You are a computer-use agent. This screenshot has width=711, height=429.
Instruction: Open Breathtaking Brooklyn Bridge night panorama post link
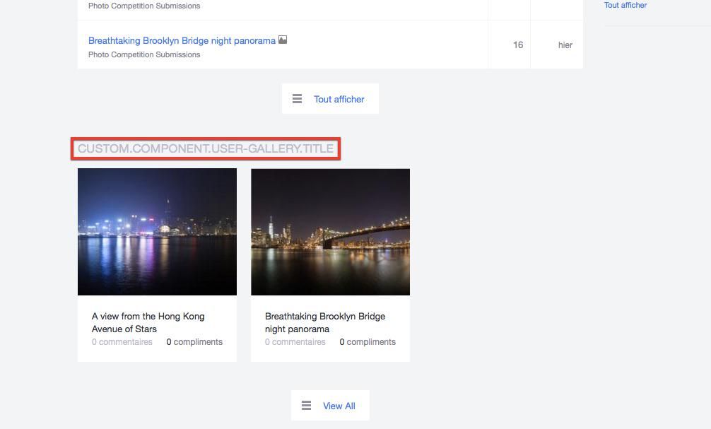click(182, 41)
